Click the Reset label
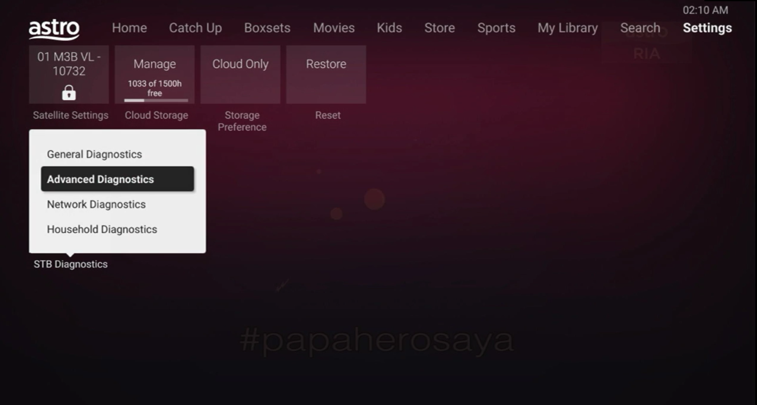The width and height of the screenshot is (757, 405). tap(328, 115)
